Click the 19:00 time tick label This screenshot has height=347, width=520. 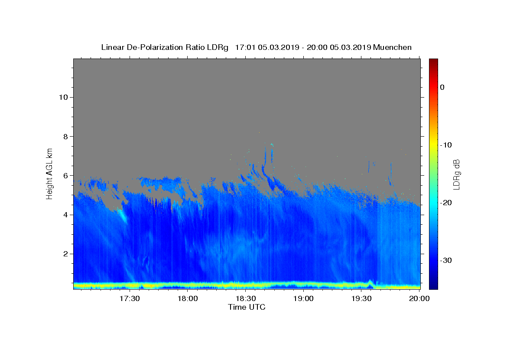coord(303,298)
